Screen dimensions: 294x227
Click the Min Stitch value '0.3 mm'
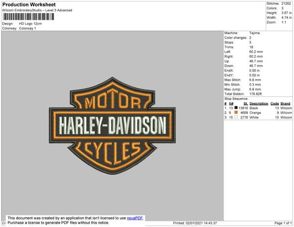point(255,85)
